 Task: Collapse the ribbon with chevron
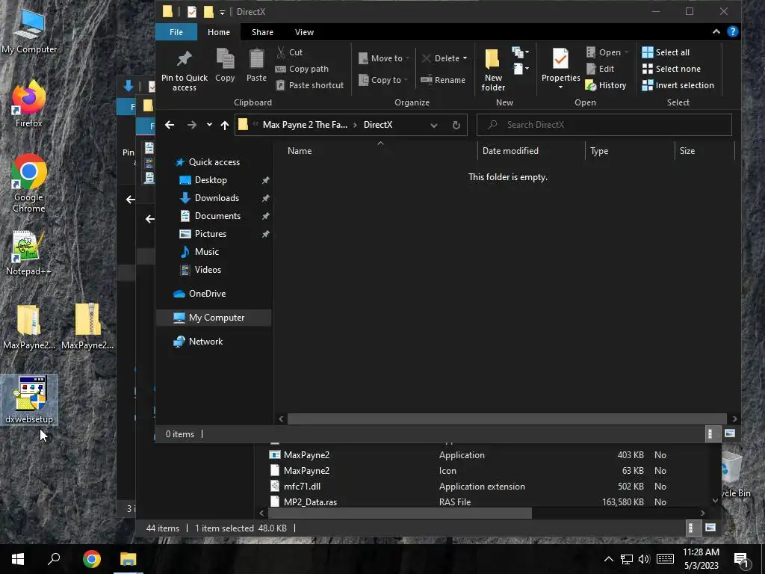(716, 31)
